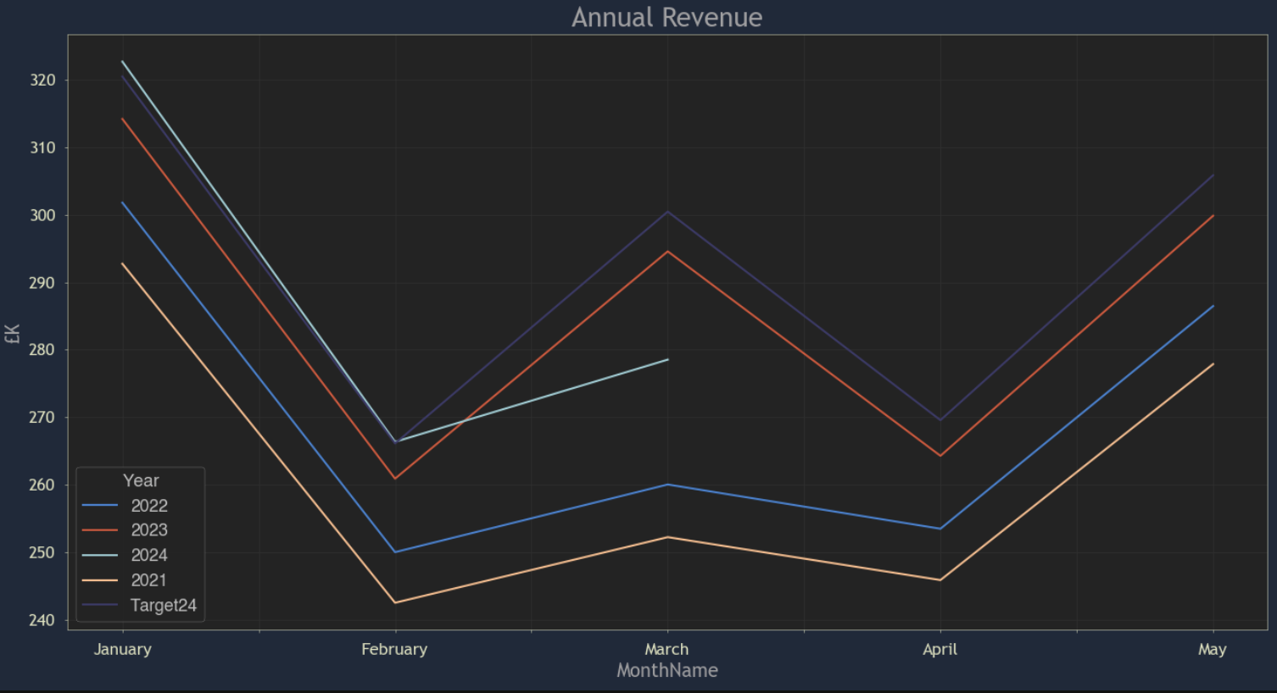Image resolution: width=1277 pixels, height=693 pixels.
Task: Click the '300' y-axis tick label
Action: point(42,215)
